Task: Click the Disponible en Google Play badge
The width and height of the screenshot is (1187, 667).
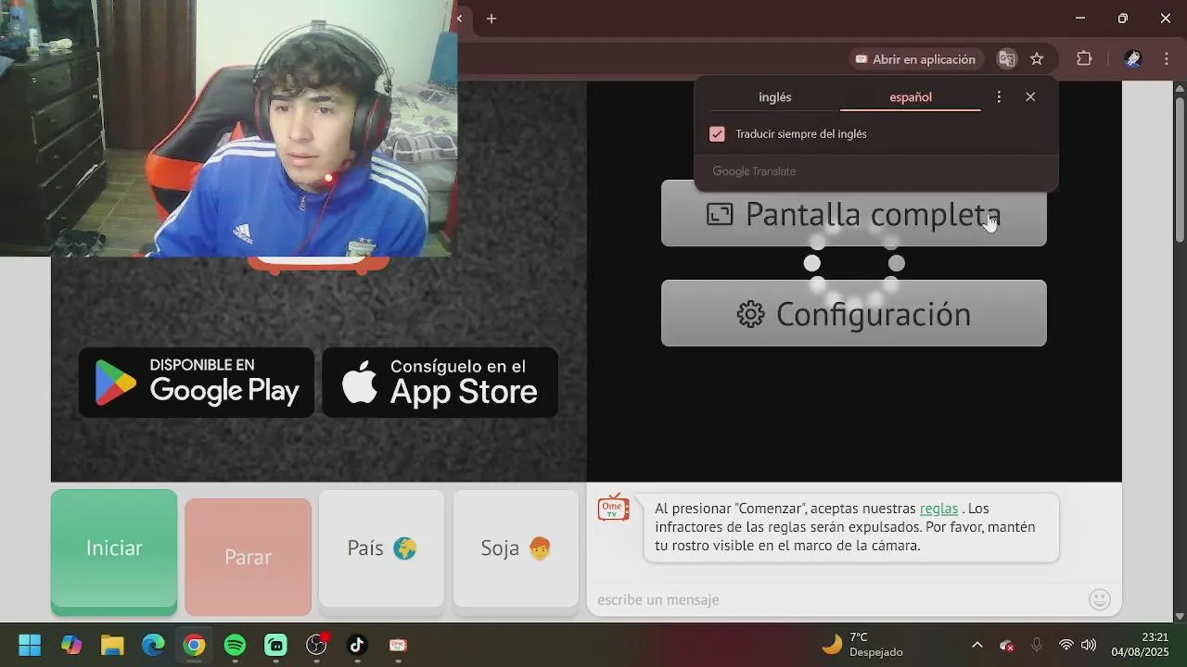Action: 197,383
